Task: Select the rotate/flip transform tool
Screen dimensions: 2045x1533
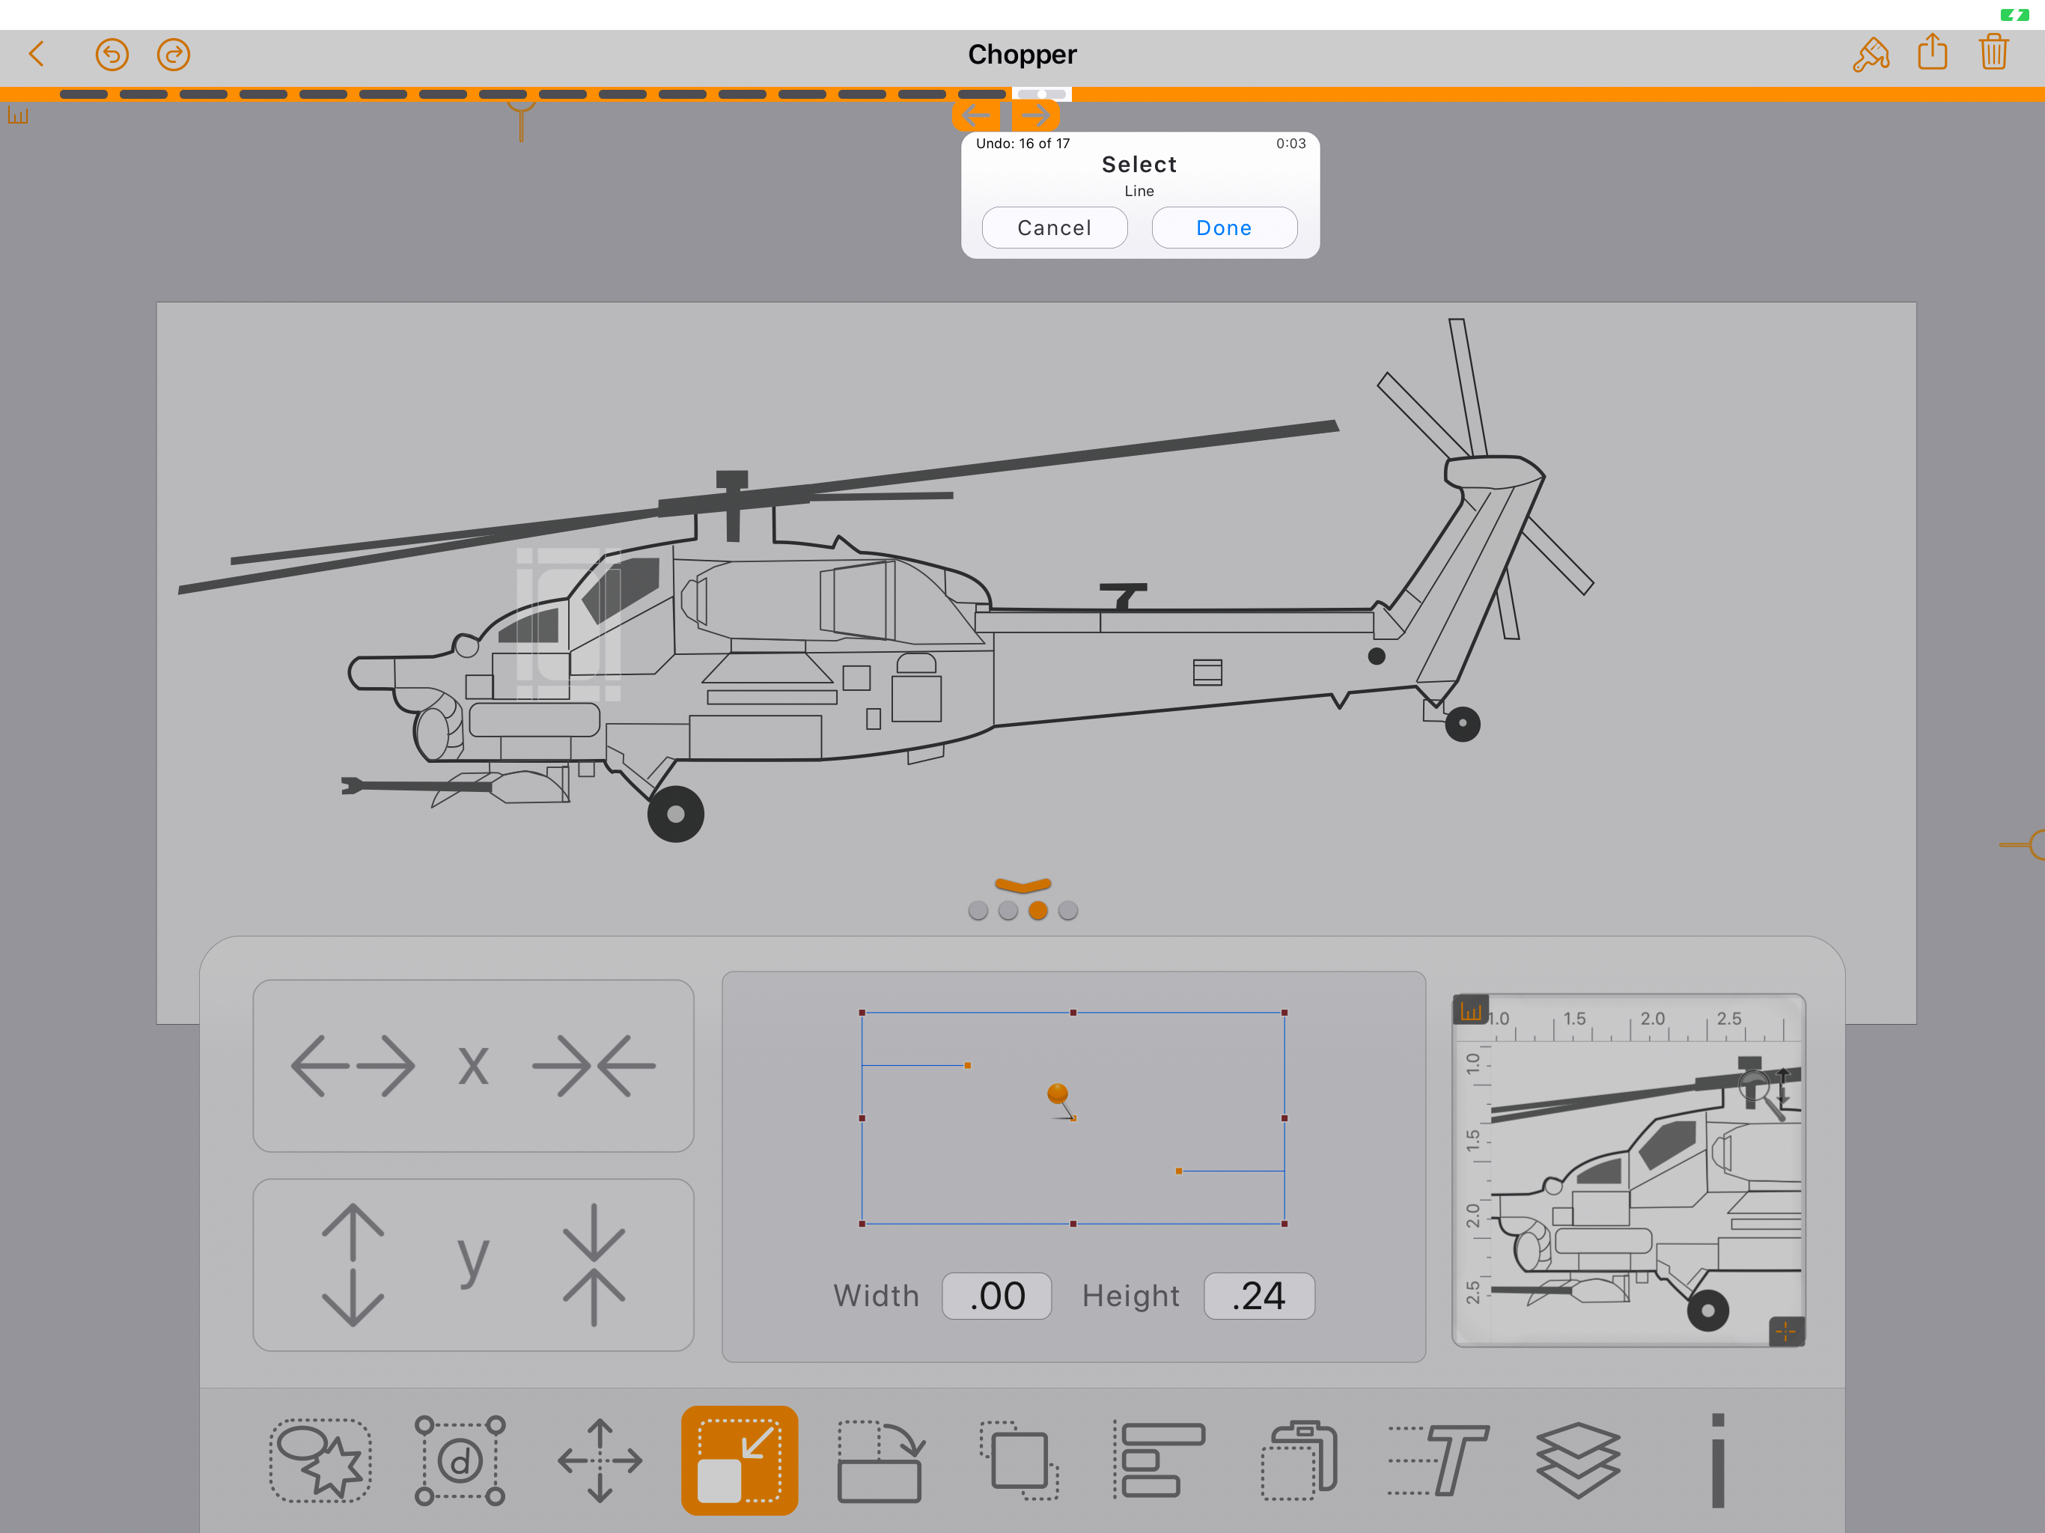Action: pos(880,1460)
